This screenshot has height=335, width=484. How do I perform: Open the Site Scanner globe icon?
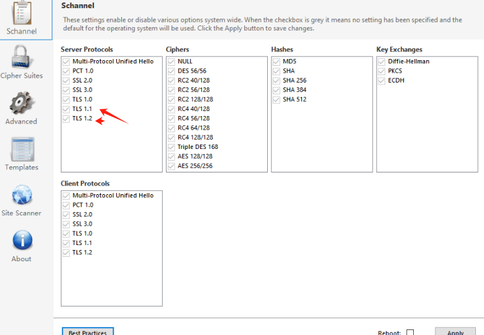[x=21, y=195]
